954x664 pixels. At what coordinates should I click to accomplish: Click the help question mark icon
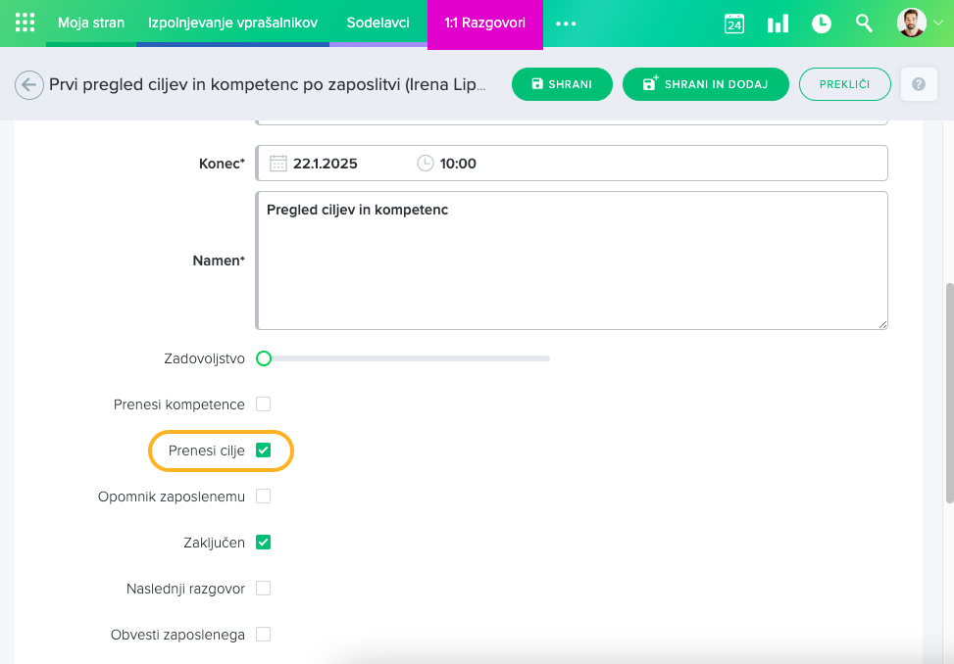point(918,84)
